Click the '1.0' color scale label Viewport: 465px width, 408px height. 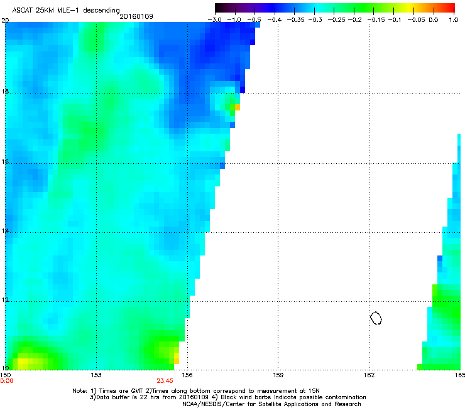point(454,20)
